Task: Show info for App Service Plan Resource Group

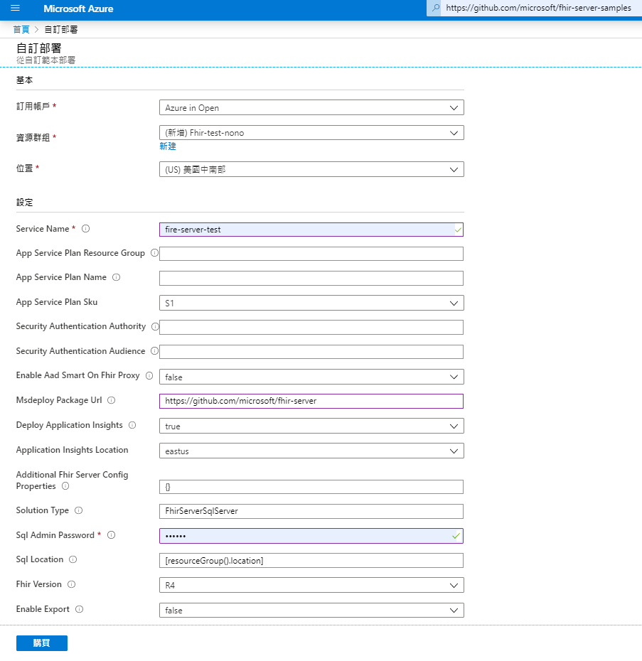Action: (x=154, y=253)
